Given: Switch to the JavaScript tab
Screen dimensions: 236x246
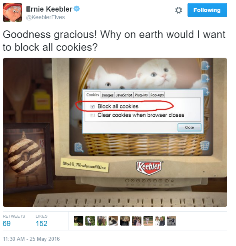Looking at the screenshot, I should click(x=124, y=95).
